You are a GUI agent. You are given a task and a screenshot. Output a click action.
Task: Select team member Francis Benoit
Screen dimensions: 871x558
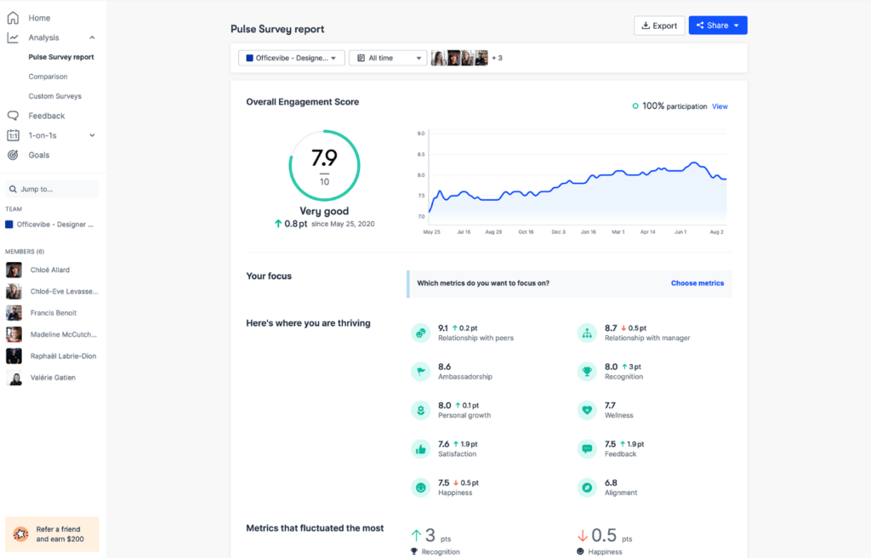[54, 312]
